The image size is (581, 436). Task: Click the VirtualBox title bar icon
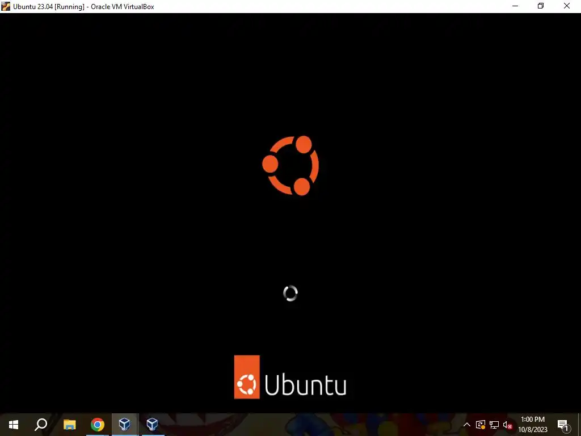6,6
